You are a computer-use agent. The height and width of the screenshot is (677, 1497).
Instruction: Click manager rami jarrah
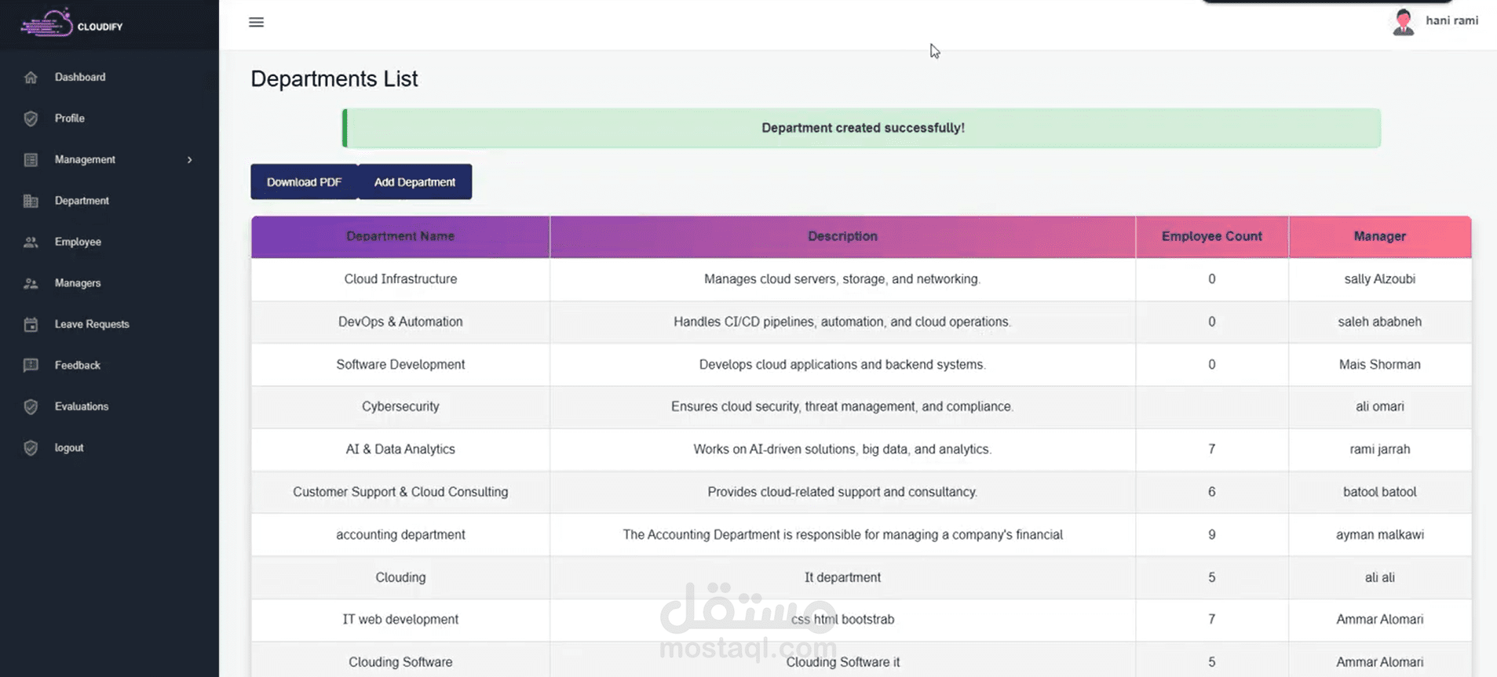pos(1379,450)
